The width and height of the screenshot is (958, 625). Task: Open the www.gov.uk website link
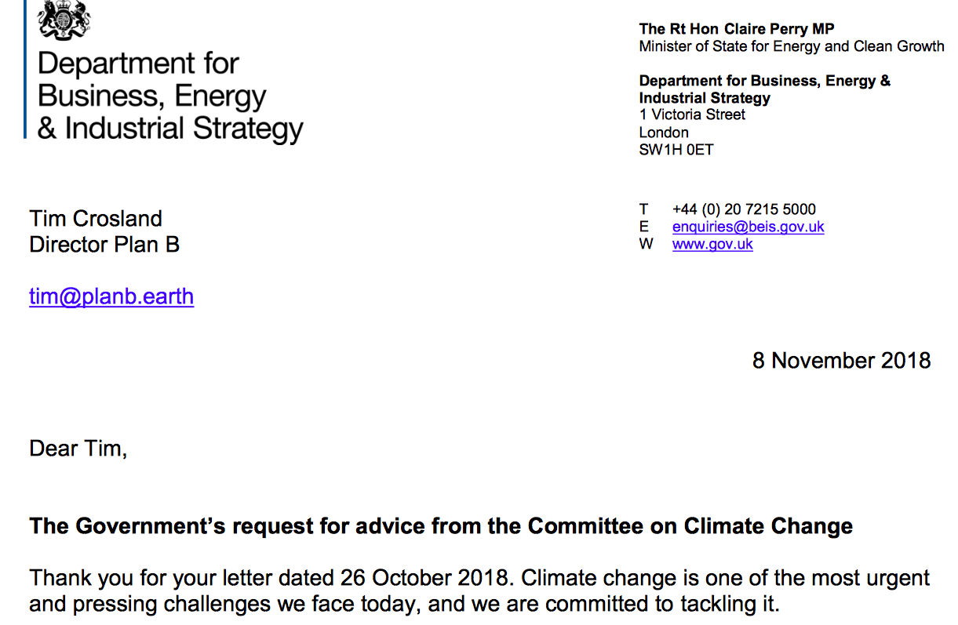712,244
